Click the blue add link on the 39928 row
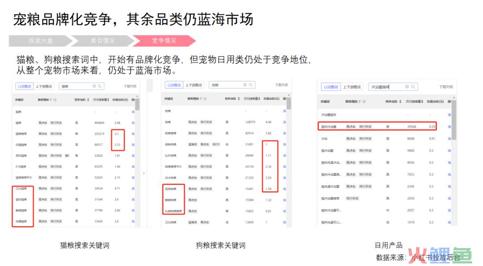483x266 pixels. 449,127
